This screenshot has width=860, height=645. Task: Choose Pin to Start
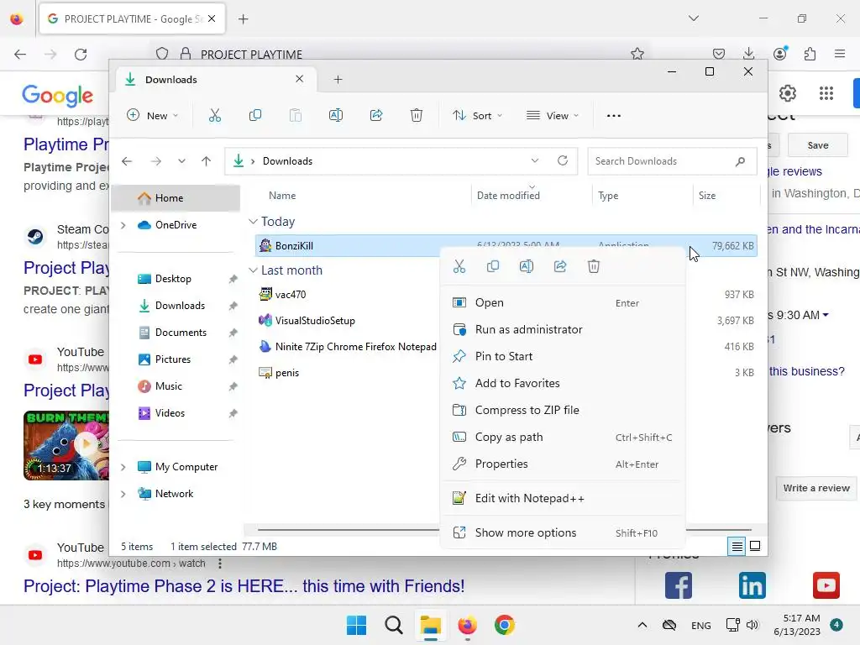pyautogui.click(x=563, y=356)
